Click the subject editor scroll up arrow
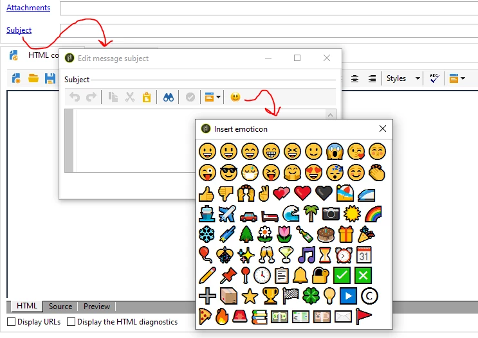Image resolution: width=478 pixels, height=338 pixels. coord(330,115)
